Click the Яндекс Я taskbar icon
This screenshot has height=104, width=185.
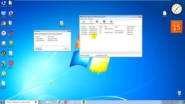[77, 102]
